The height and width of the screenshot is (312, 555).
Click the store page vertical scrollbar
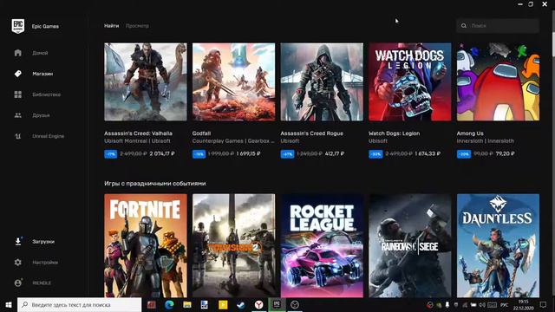[x=552, y=33]
